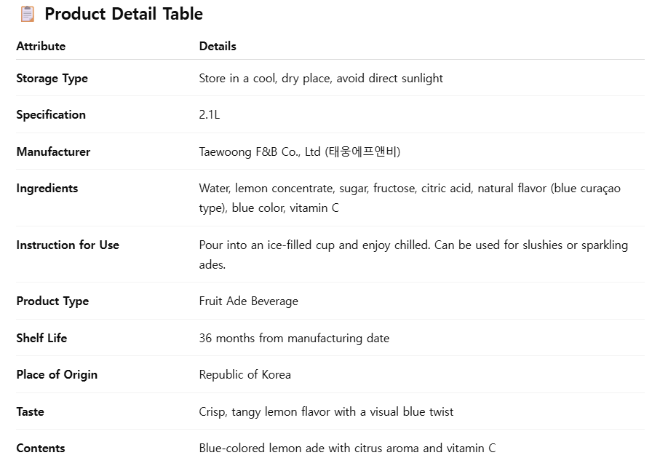Select the Manufacturer row label
This screenshot has height=466, width=652.
click(x=53, y=151)
